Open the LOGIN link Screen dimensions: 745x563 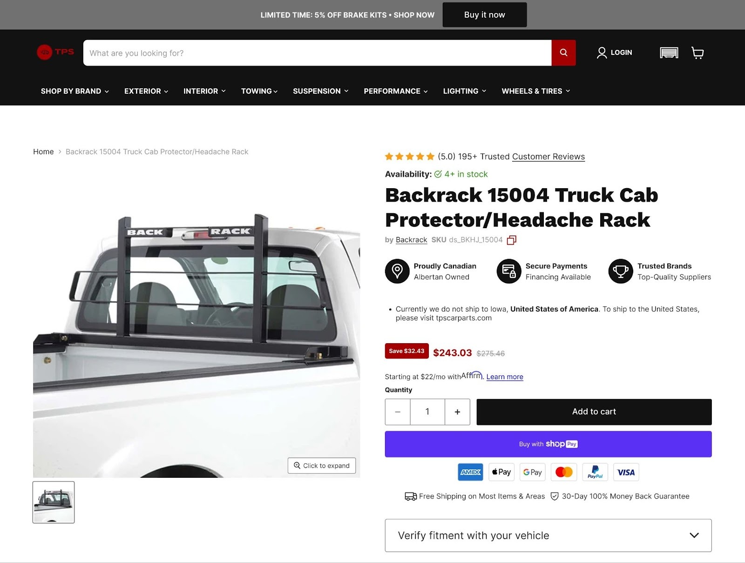pyautogui.click(x=621, y=53)
